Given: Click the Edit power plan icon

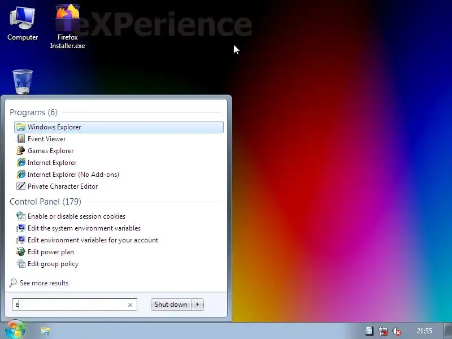Looking at the screenshot, I should click(x=21, y=251).
